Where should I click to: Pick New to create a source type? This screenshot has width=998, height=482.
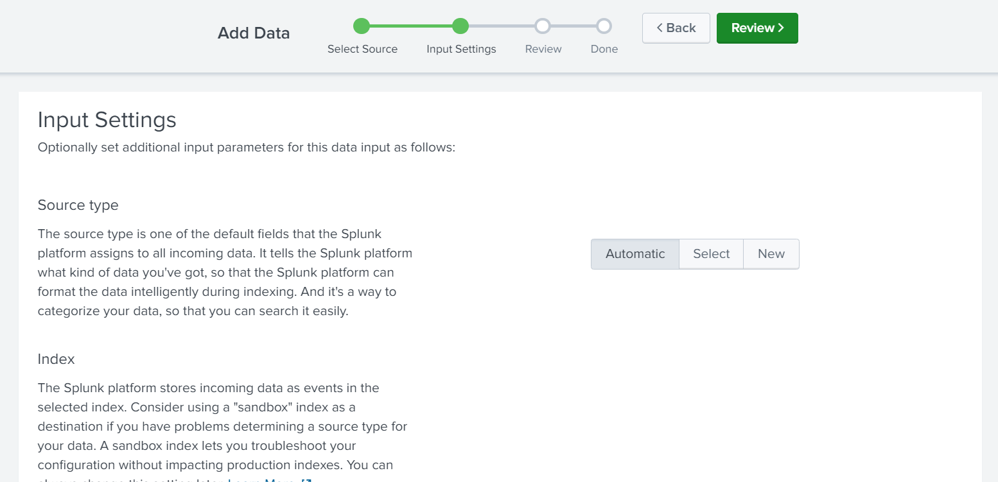pyautogui.click(x=771, y=254)
